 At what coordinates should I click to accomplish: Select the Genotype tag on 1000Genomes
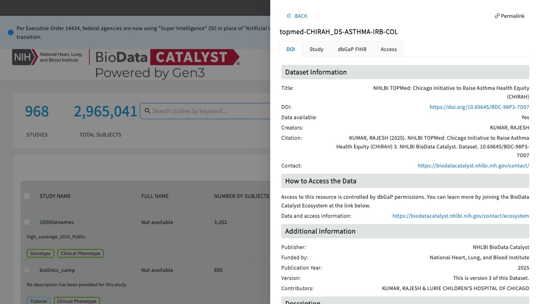[40, 253]
